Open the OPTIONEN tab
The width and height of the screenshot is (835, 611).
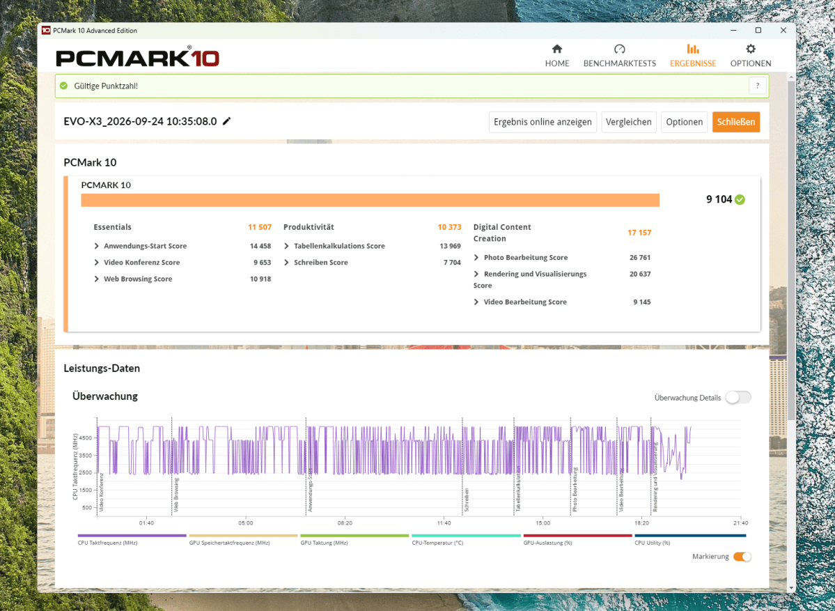[750, 56]
